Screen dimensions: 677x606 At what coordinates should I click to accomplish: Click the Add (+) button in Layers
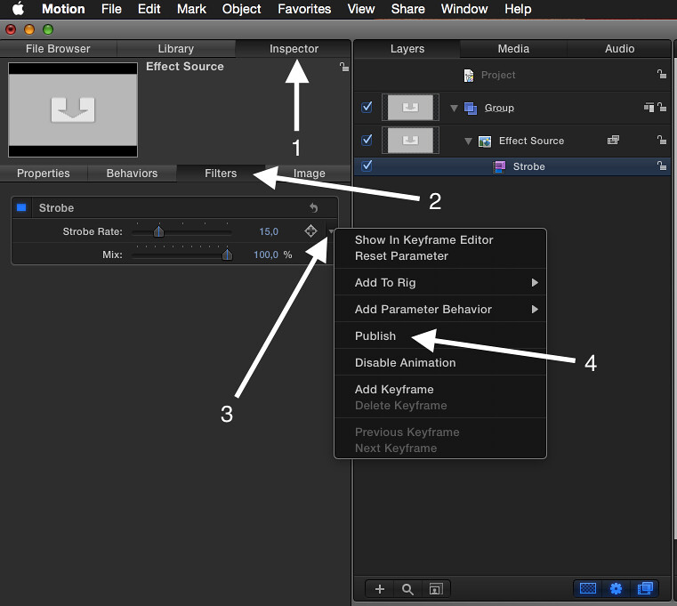tap(380, 589)
